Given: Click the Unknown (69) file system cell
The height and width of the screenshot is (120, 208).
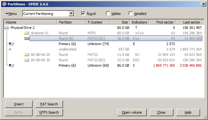Looking at the screenshot, I should [98, 65].
